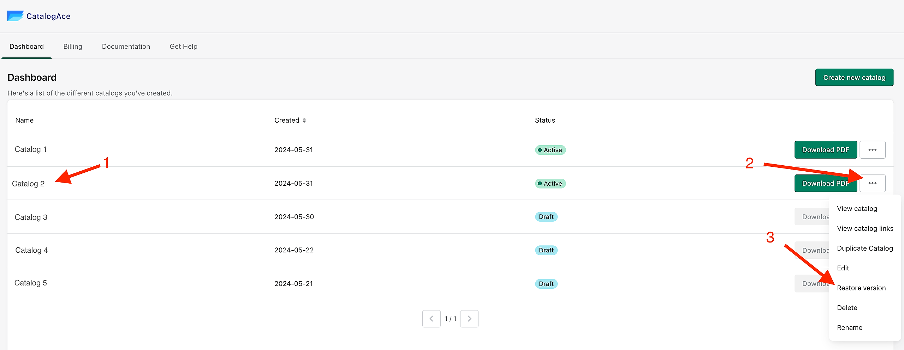Switch to the Billing tab
The width and height of the screenshot is (904, 350).
point(73,47)
